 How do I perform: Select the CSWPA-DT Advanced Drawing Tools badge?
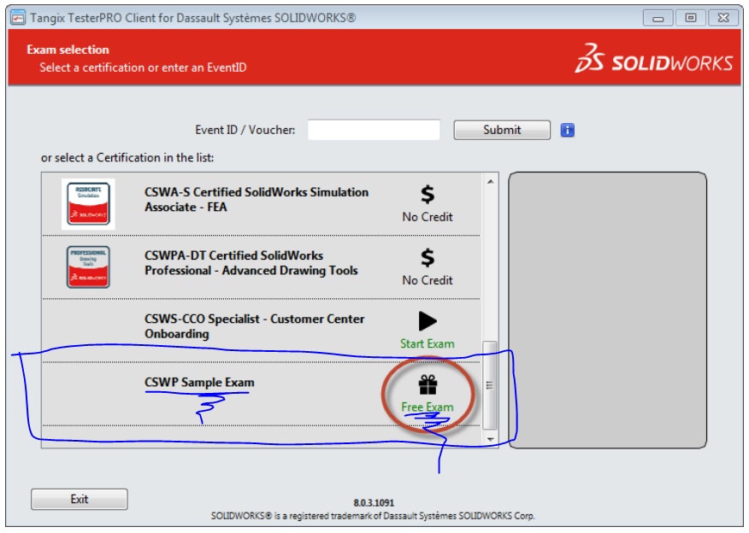click(x=88, y=267)
